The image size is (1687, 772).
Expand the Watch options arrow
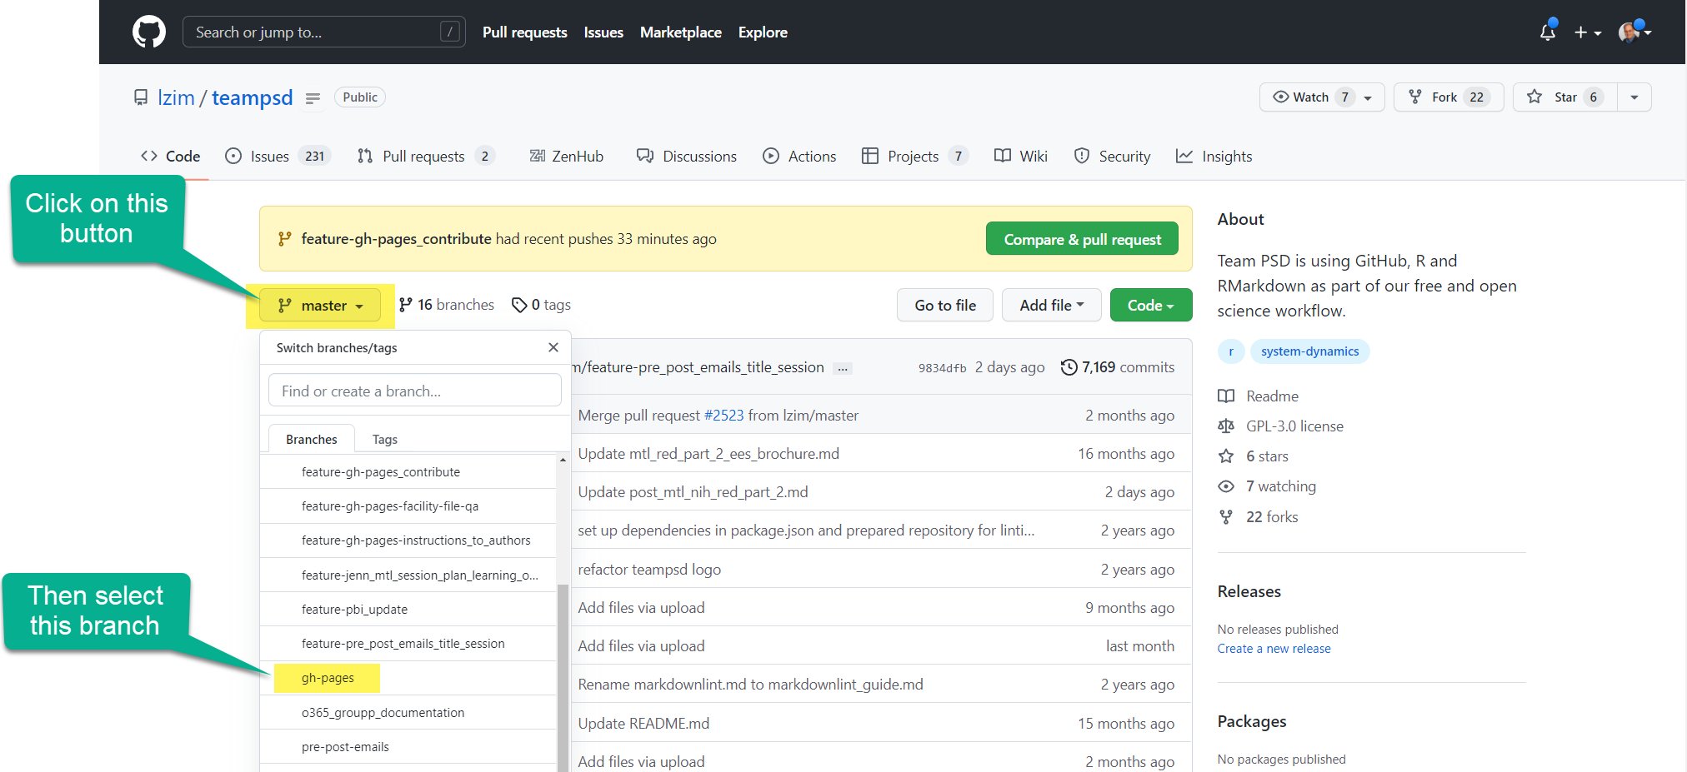tap(1369, 97)
